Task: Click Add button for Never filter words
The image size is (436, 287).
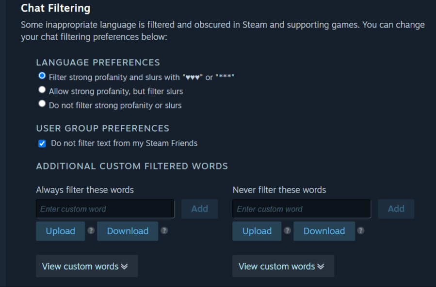Action: click(396, 209)
